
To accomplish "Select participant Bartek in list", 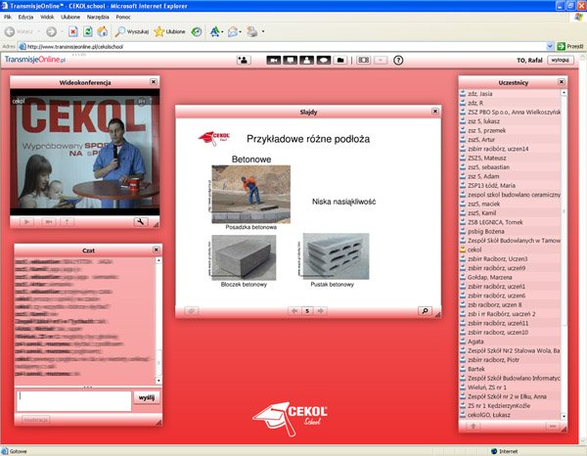I will pos(510,369).
